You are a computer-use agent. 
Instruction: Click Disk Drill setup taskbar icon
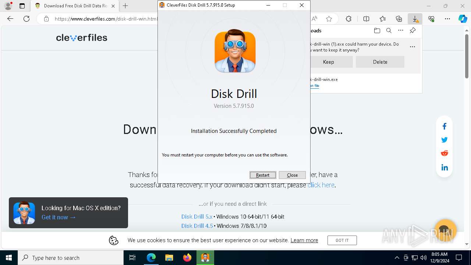pos(205,258)
